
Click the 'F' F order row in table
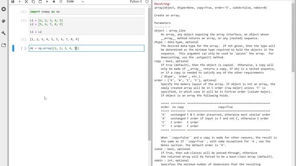coord(179,126)
